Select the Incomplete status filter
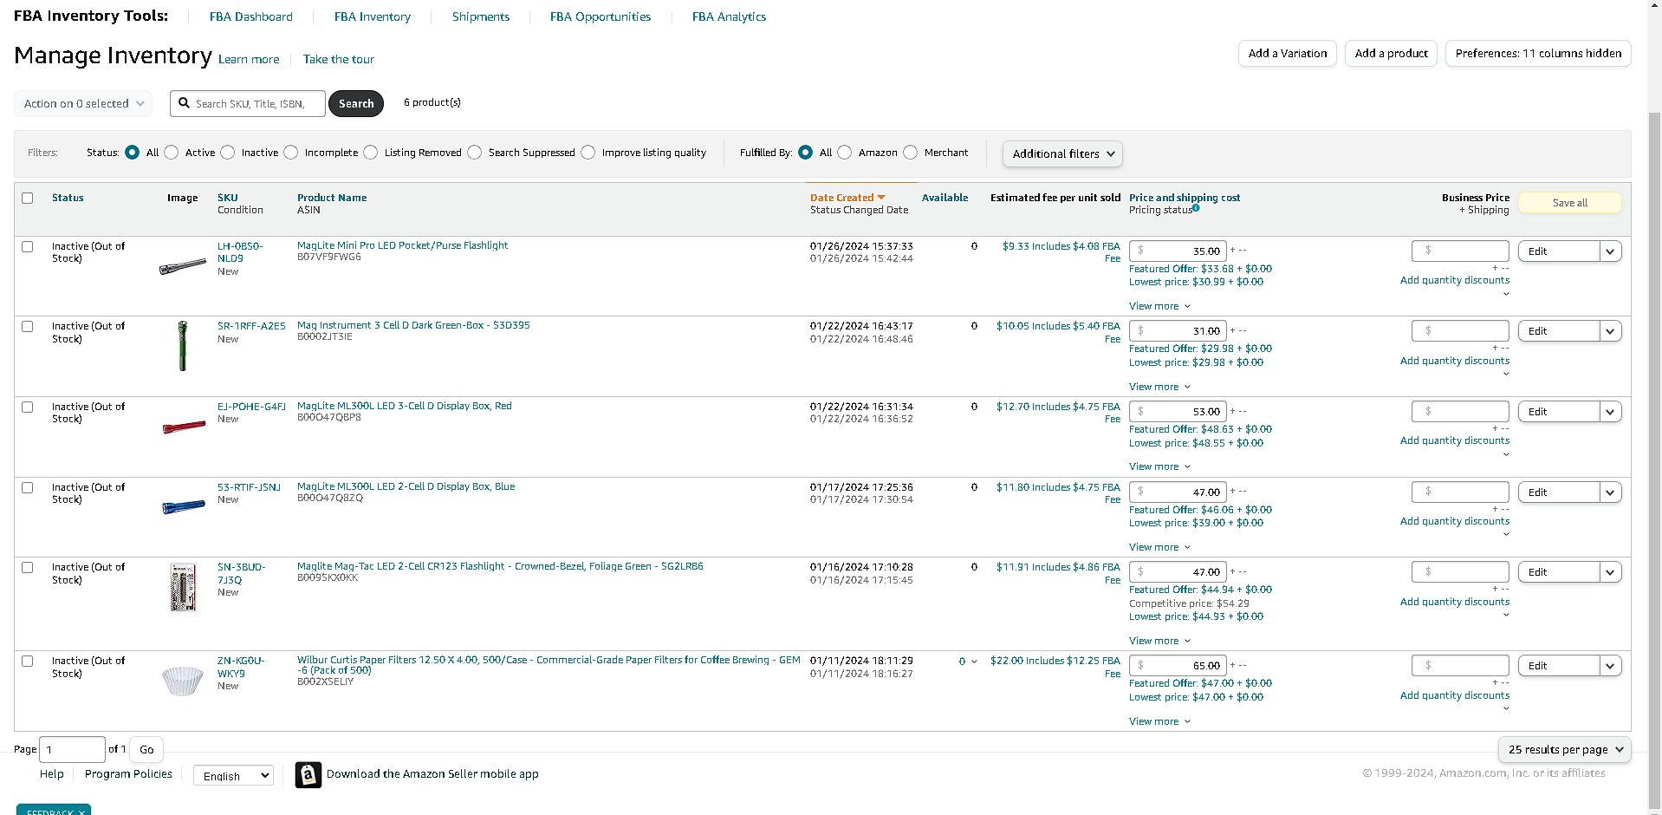Screen dimensions: 1662x815 [x=291, y=153]
